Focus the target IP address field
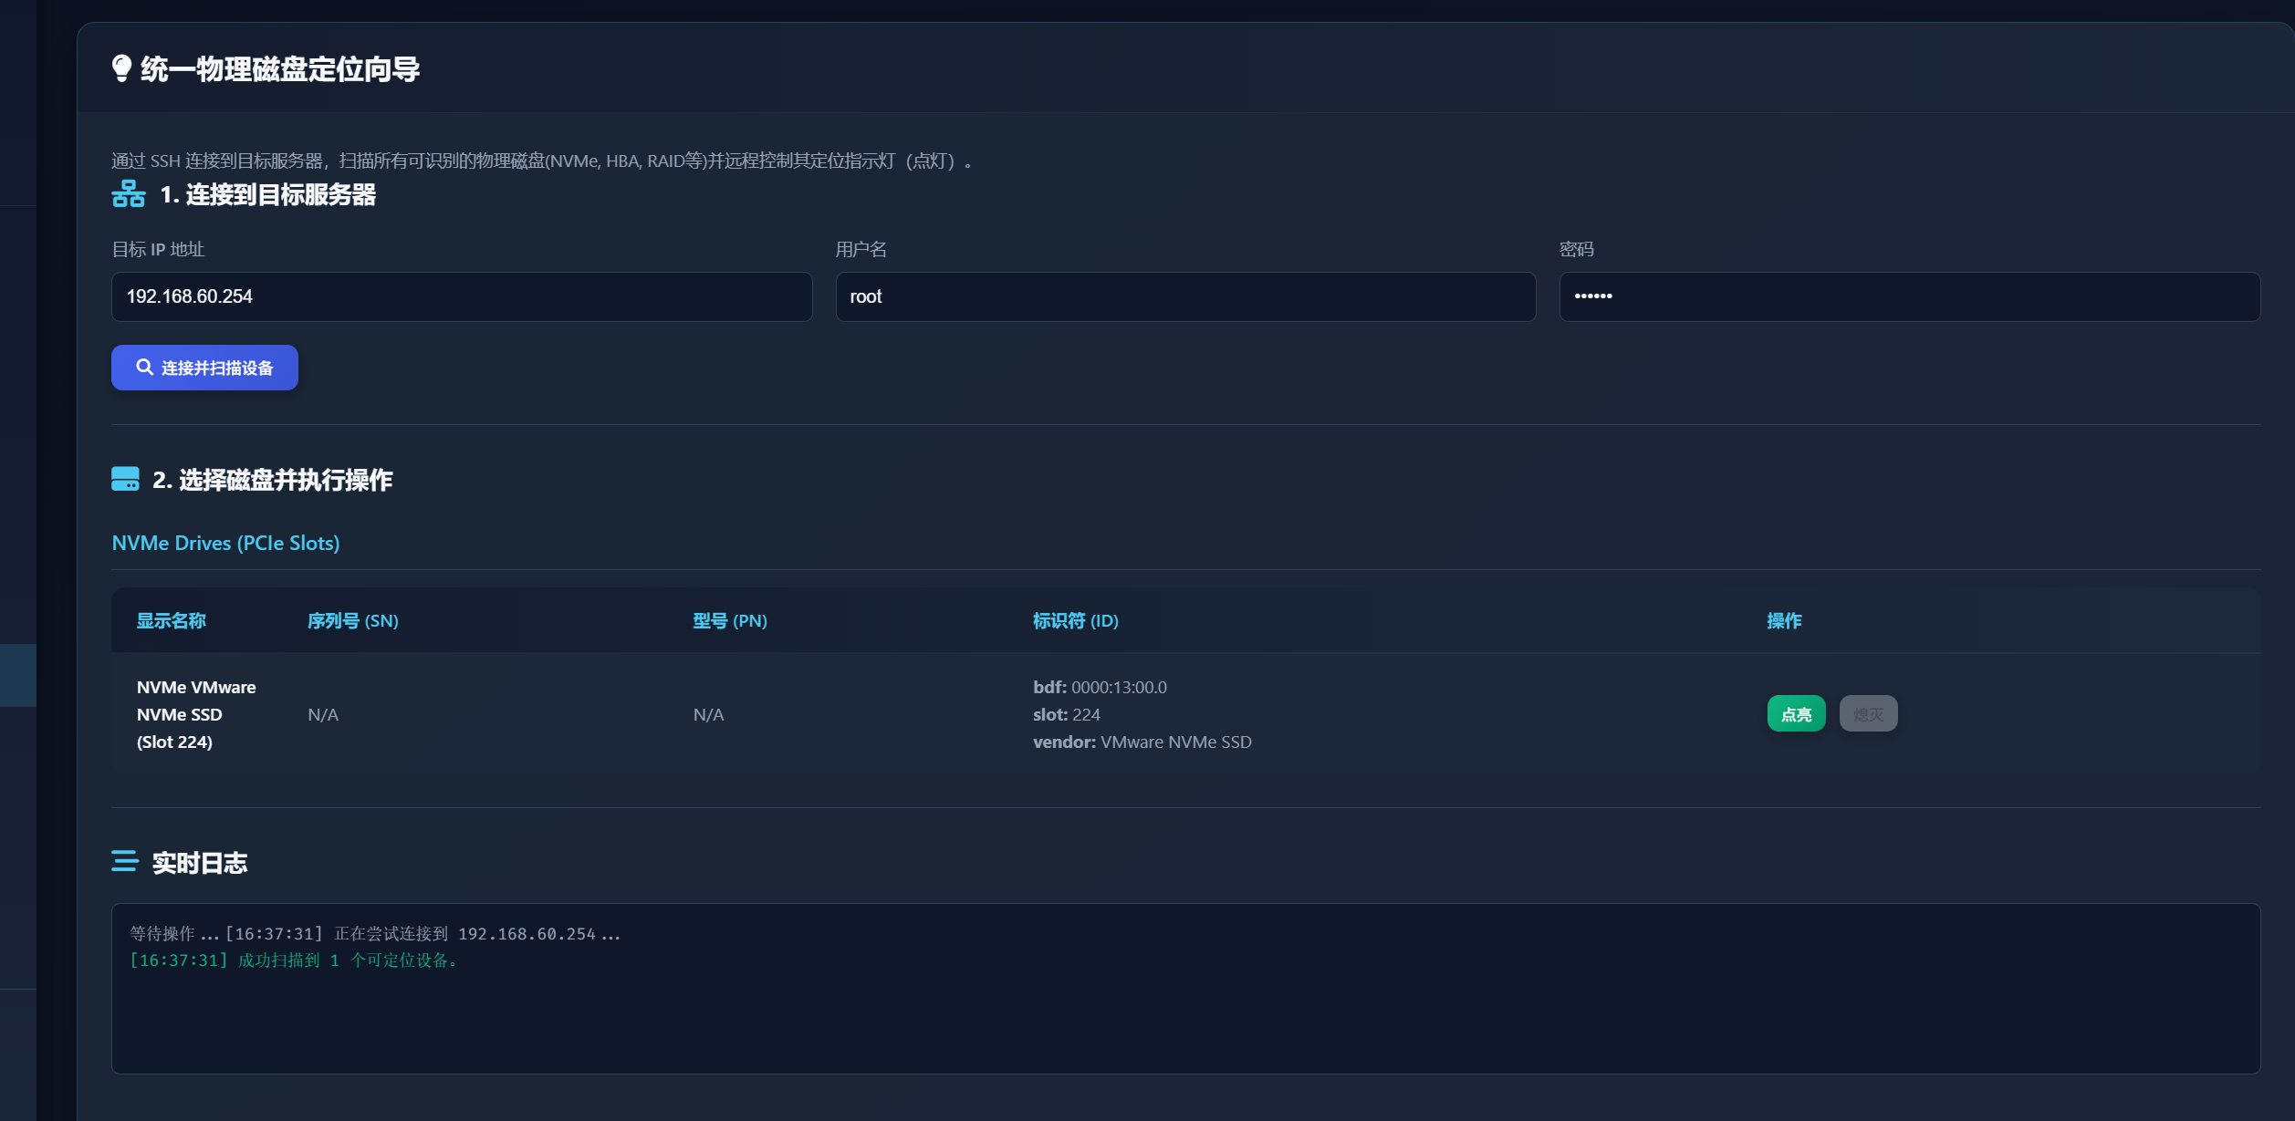Viewport: 2295px width, 1121px height. pyautogui.click(x=461, y=296)
